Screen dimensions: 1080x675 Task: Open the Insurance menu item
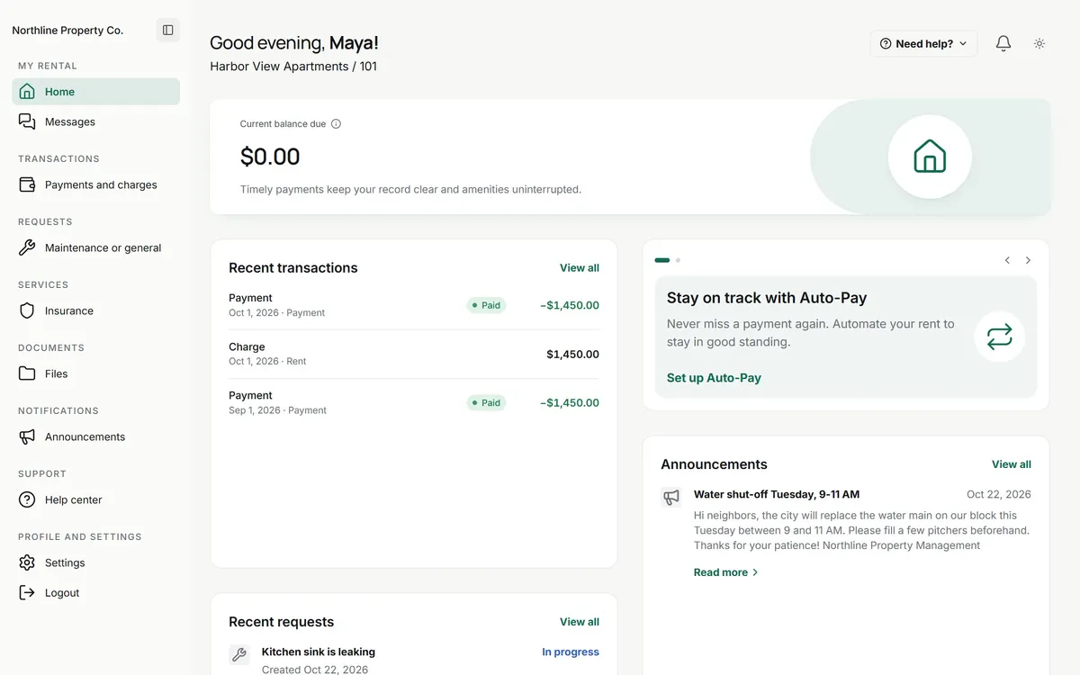pyautogui.click(x=95, y=310)
